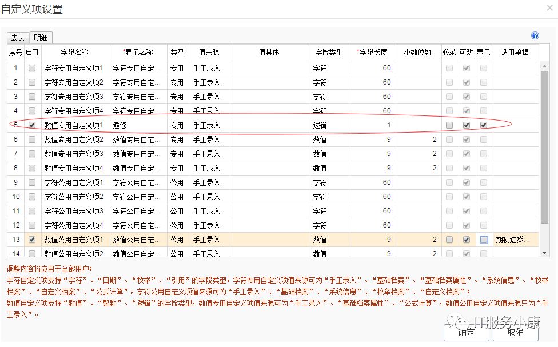Check 必录 checkbox in 返修 row
This screenshot has height=347, width=558.
pyautogui.click(x=449, y=125)
